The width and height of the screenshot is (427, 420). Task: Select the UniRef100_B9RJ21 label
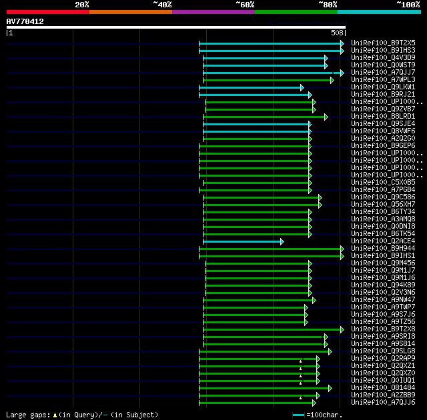(383, 95)
